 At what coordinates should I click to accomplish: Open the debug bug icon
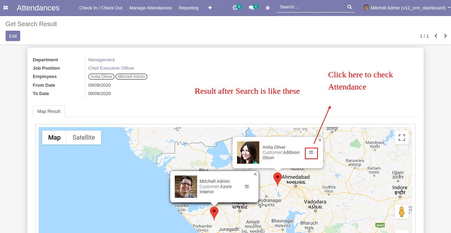coord(268,8)
